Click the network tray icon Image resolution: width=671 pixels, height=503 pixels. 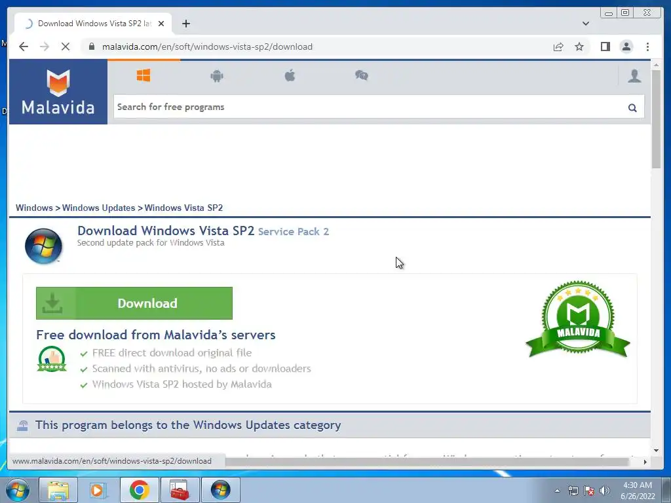pyautogui.click(x=573, y=491)
